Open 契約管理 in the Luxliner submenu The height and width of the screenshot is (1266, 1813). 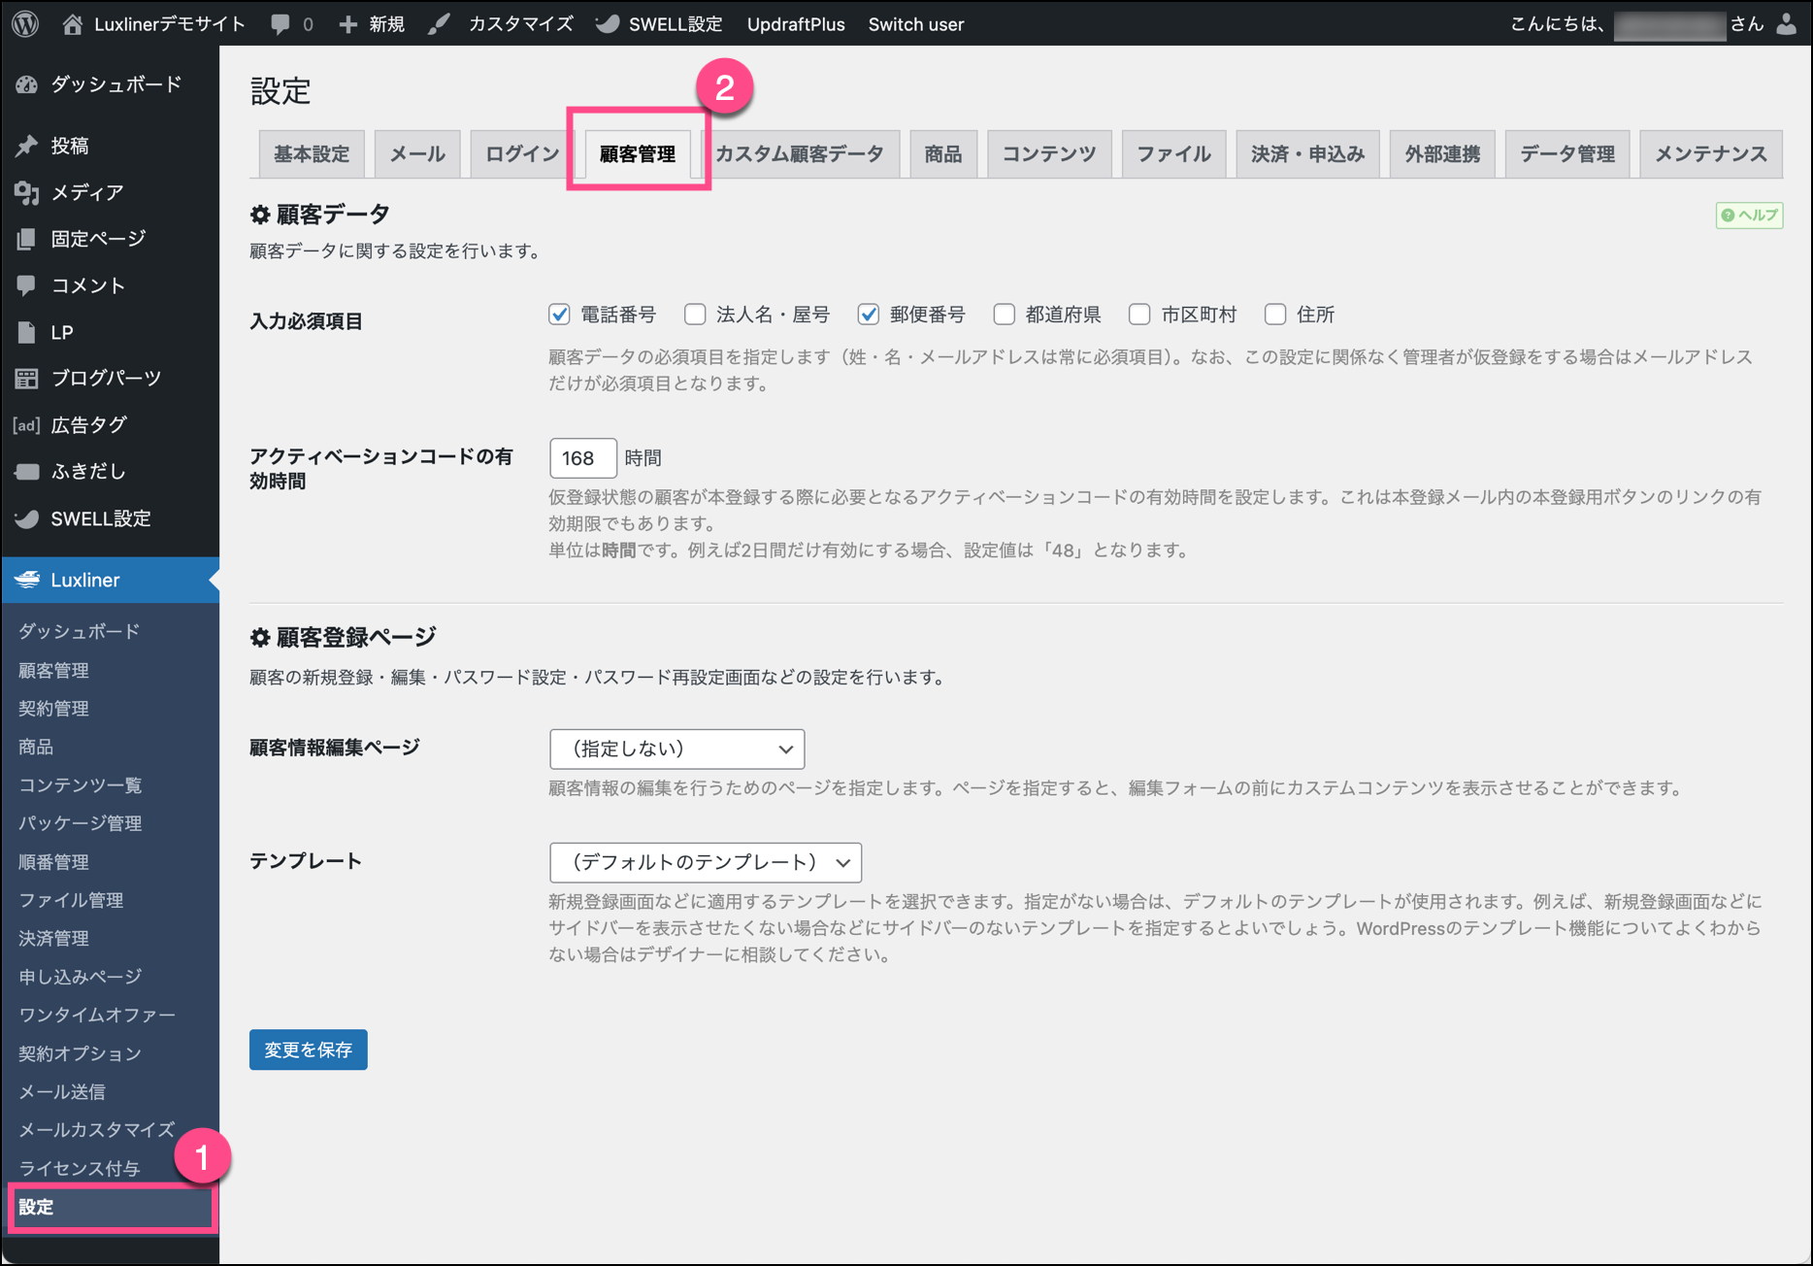54,709
